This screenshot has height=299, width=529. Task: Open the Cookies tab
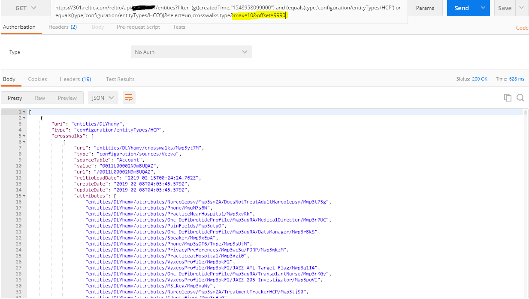pyautogui.click(x=37, y=79)
